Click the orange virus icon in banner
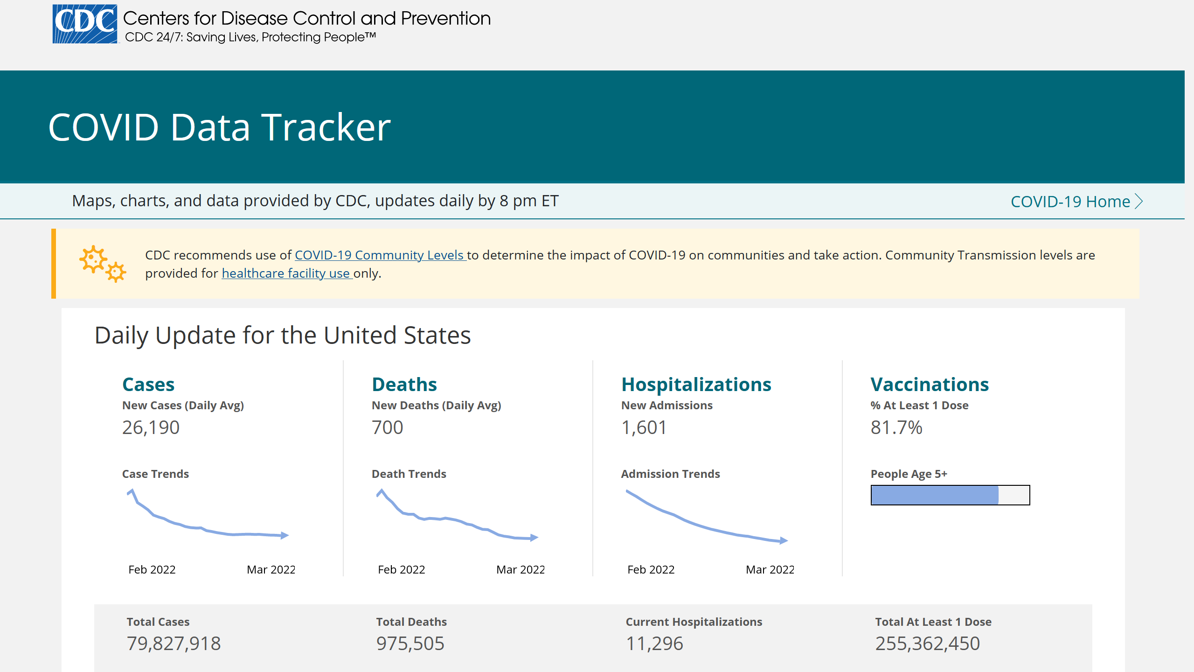 coord(103,264)
